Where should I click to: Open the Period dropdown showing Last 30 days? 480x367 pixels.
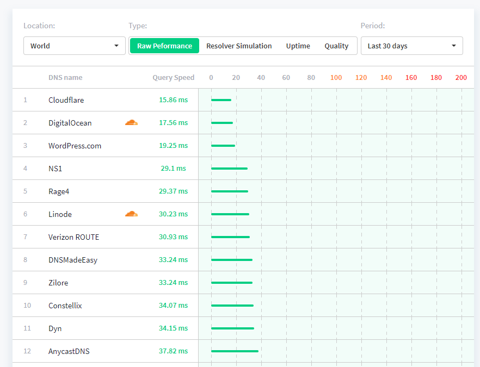point(412,46)
